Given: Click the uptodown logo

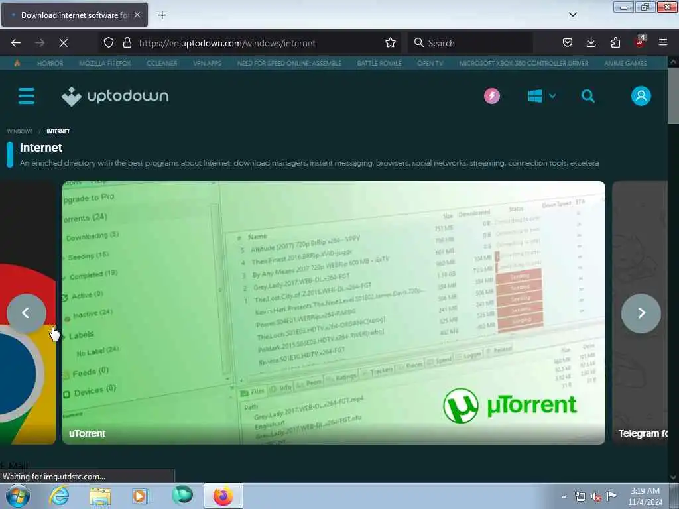Looking at the screenshot, I should coord(115,96).
